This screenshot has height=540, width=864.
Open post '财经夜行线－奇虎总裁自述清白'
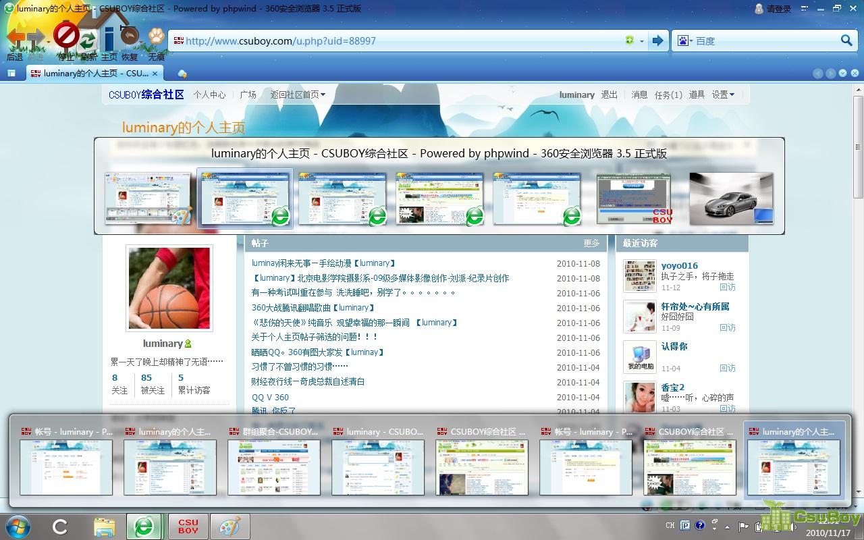tap(308, 382)
